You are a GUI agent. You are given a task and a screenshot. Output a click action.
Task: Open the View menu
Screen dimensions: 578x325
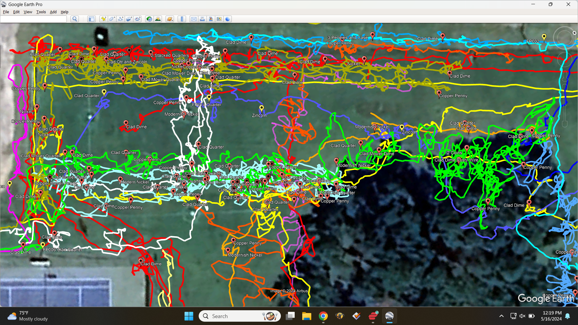click(x=28, y=12)
